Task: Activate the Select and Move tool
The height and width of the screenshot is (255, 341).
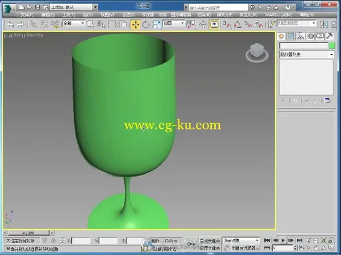Action: 135,25
